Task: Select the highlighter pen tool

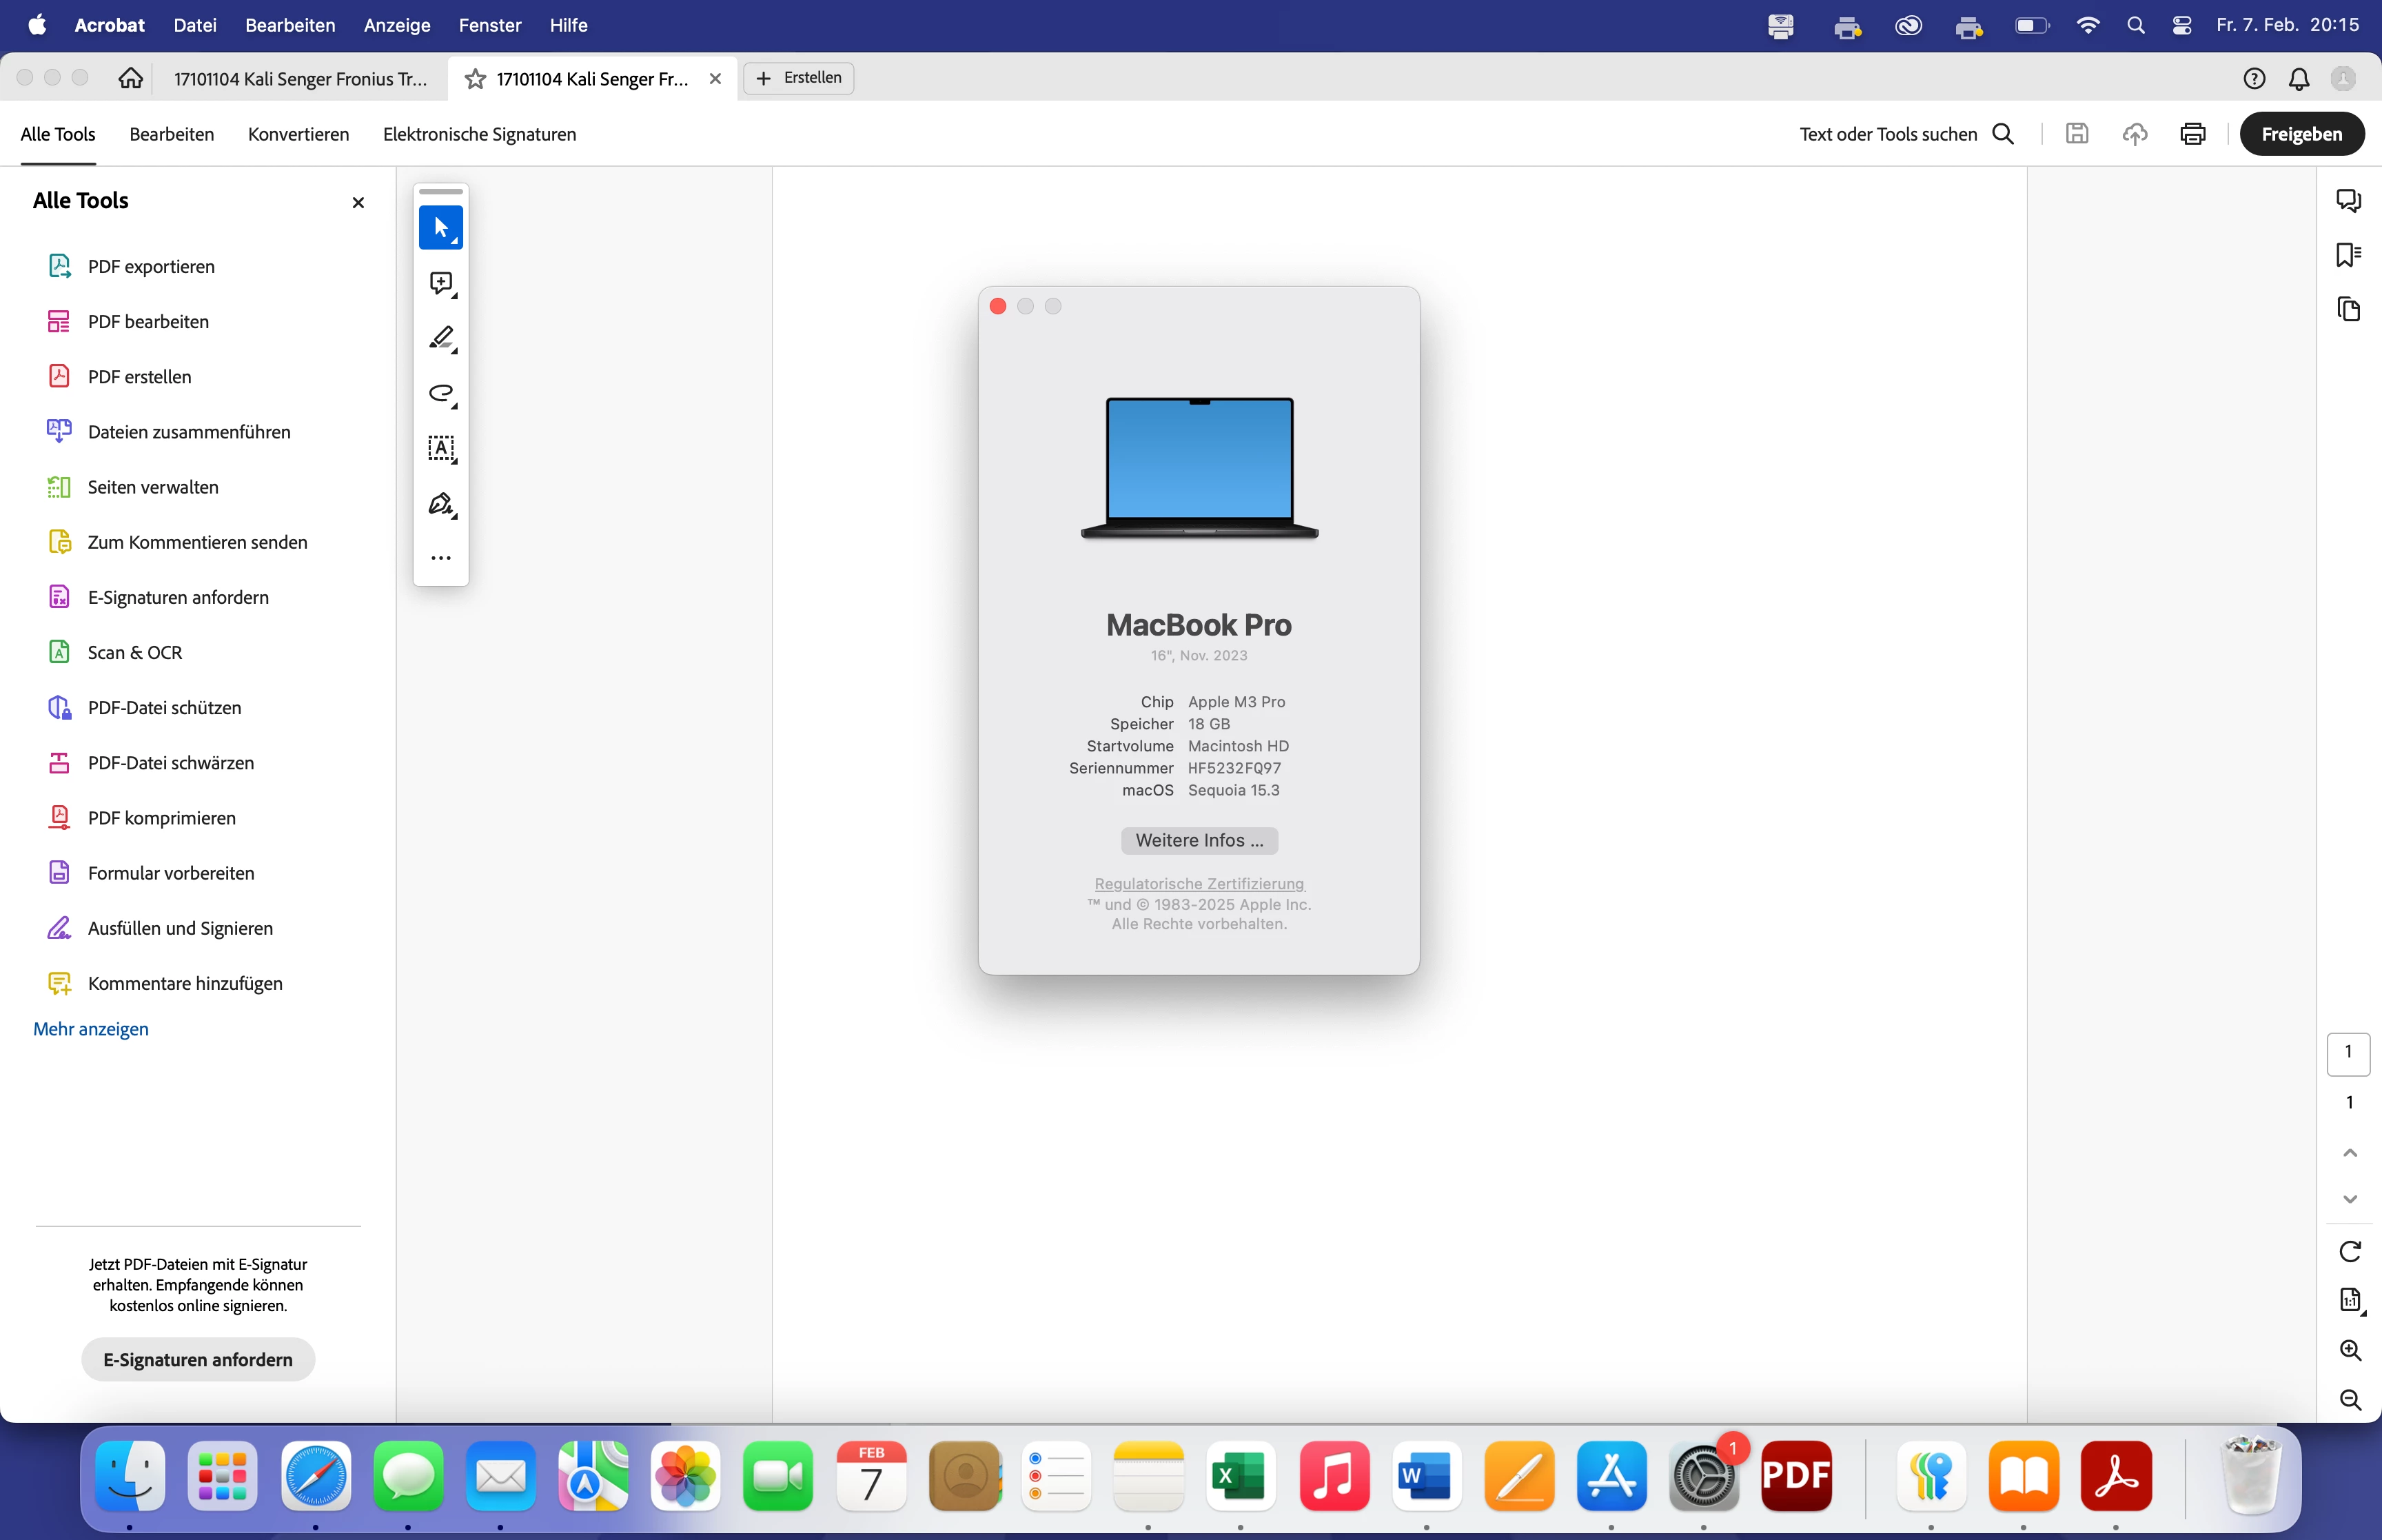Action: pos(441,338)
